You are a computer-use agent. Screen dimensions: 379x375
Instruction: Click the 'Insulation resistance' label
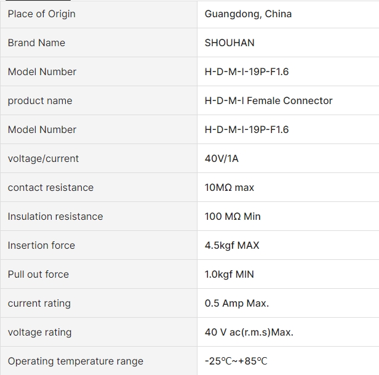coord(55,217)
